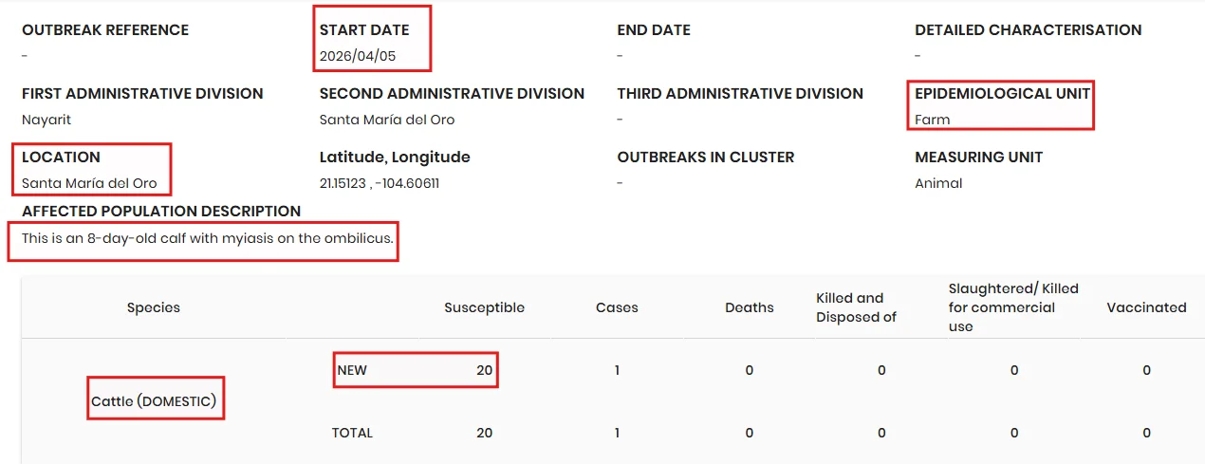This screenshot has height=464, width=1205.
Task: Select the EPIDEMIOLOGICAL UNIT value Farm
Action: tap(933, 120)
